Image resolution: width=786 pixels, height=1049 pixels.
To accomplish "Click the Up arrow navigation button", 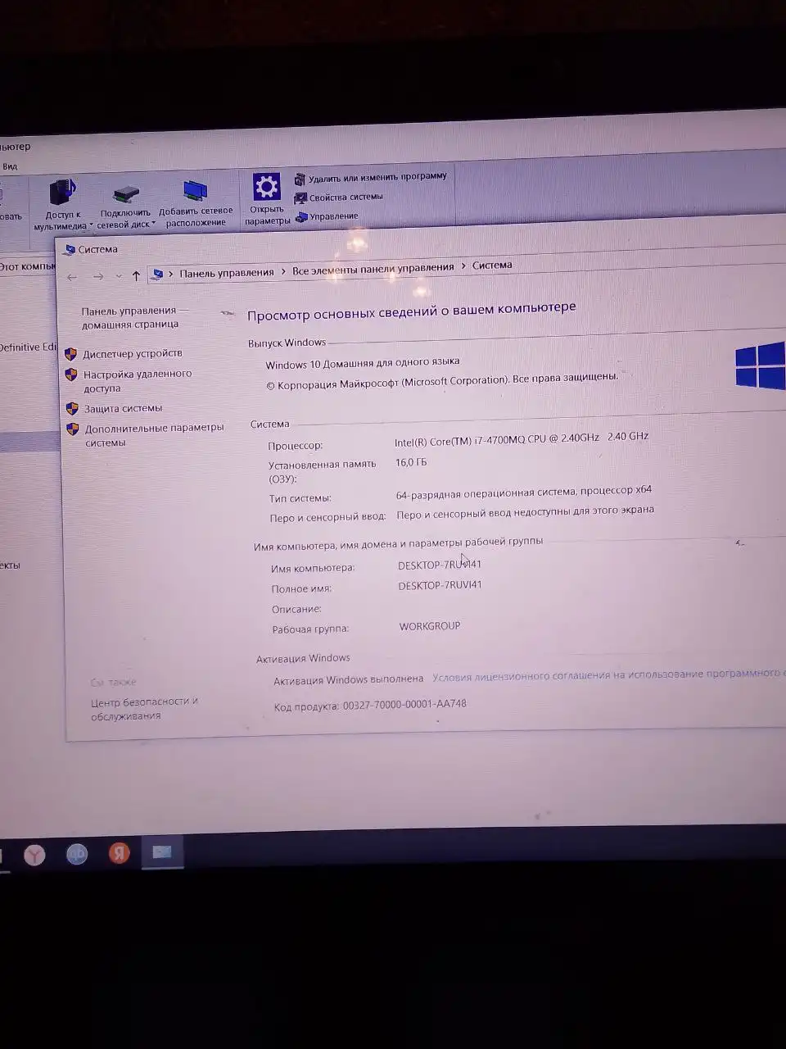I will pyautogui.click(x=136, y=276).
